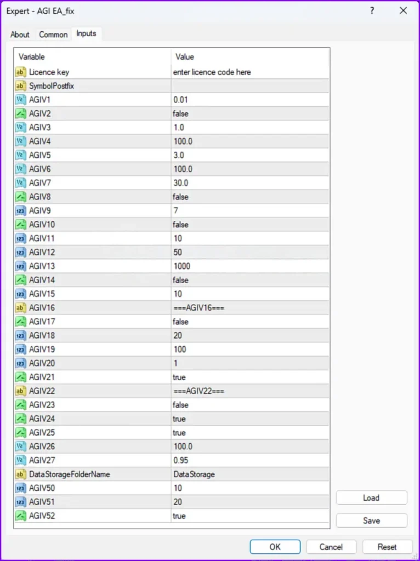Select the empty SymbolPostfix value cell
Viewport: 420px width, 561px height.
pyautogui.click(x=250, y=86)
